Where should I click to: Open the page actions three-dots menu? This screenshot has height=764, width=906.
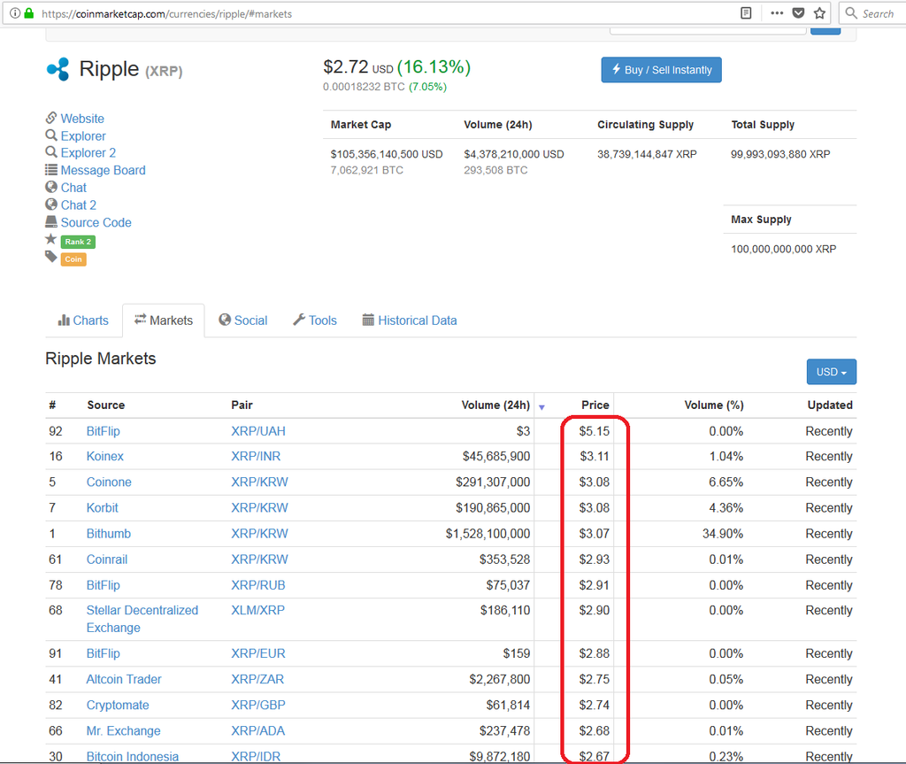pyautogui.click(x=777, y=12)
